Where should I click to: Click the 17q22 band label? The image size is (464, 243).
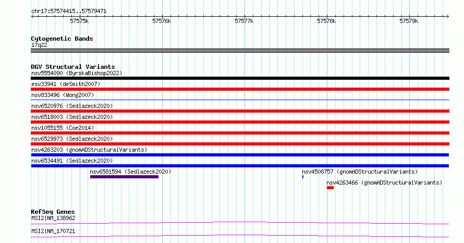39,45
